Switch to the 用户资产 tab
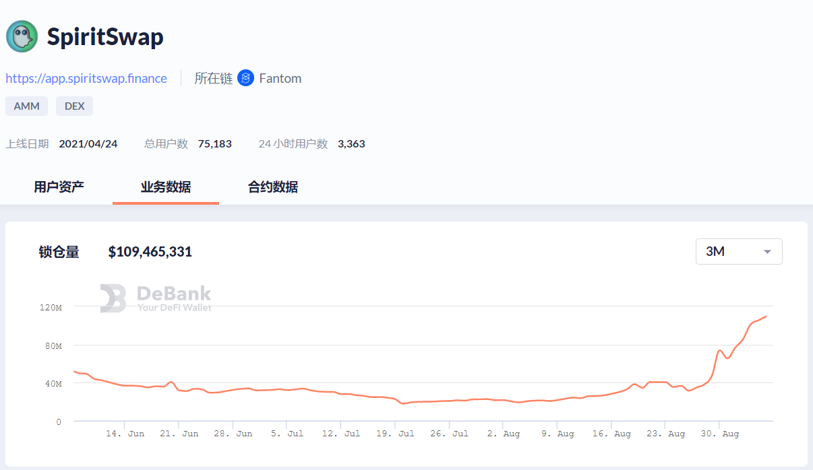 59,187
